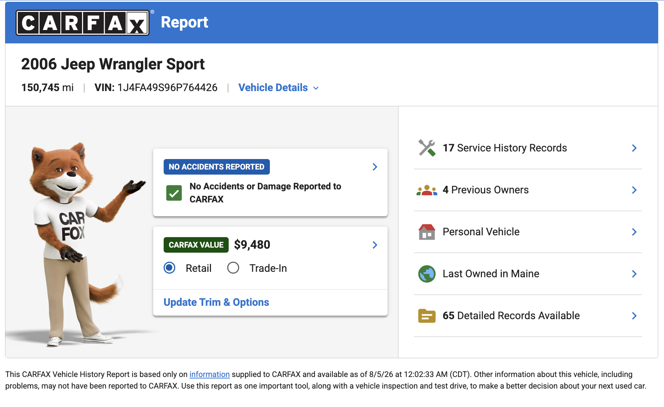
Task: Click '4 Previous Owners' text
Action: coord(486,190)
